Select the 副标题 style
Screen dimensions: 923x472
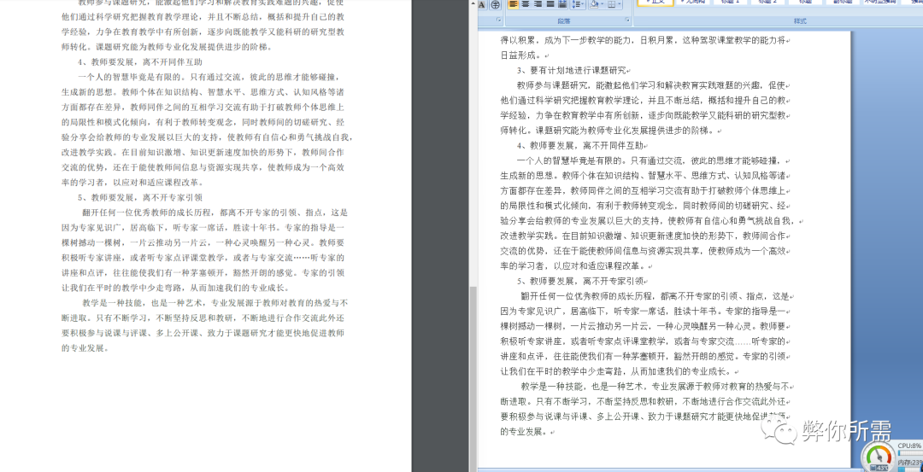[843, 3]
